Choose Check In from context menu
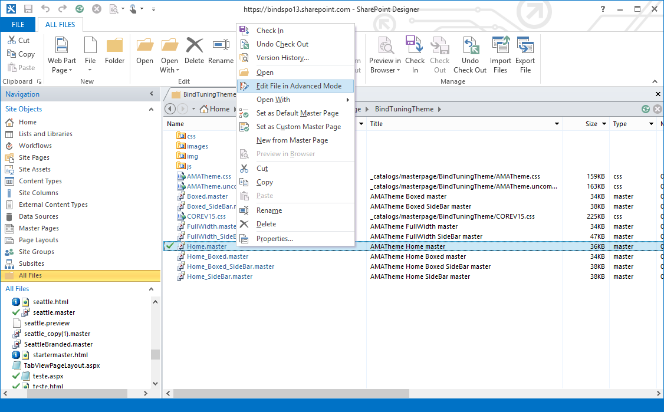Screen dimensions: 664x412 point(295,31)
